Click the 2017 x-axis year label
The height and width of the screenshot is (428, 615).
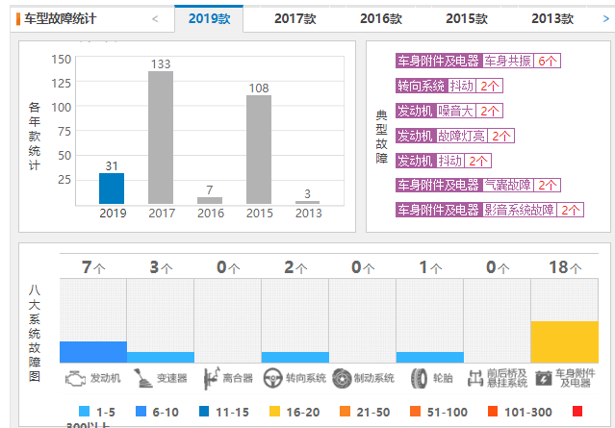pos(162,214)
